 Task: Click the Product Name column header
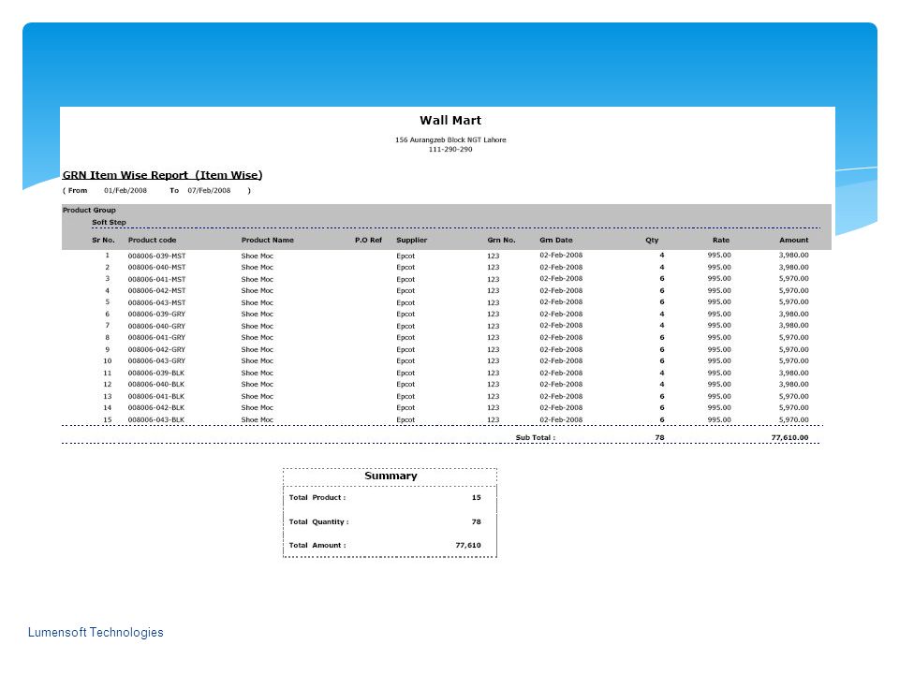267,241
